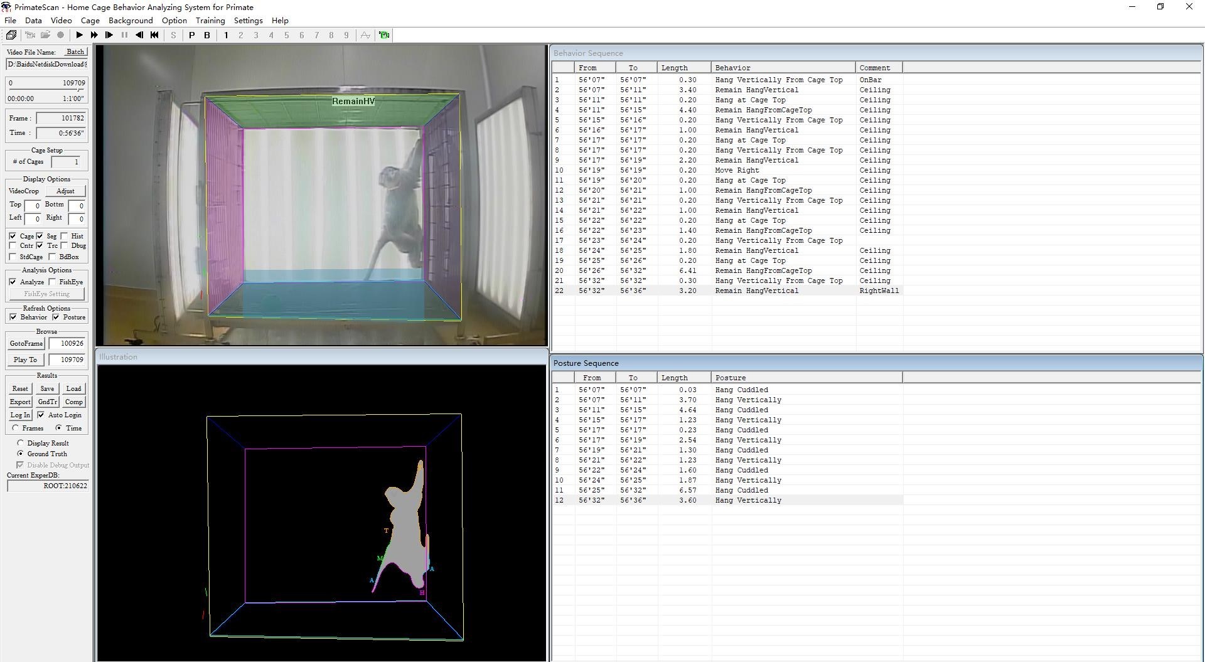Enable the Hist checkbox

65,236
